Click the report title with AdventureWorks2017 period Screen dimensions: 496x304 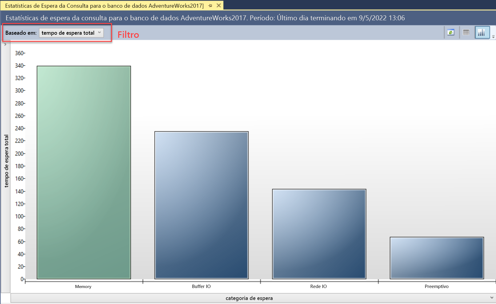(x=205, y=18)
